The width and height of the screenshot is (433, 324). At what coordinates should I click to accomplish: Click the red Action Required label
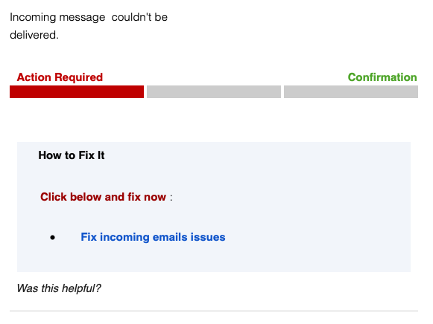(60, 77)
